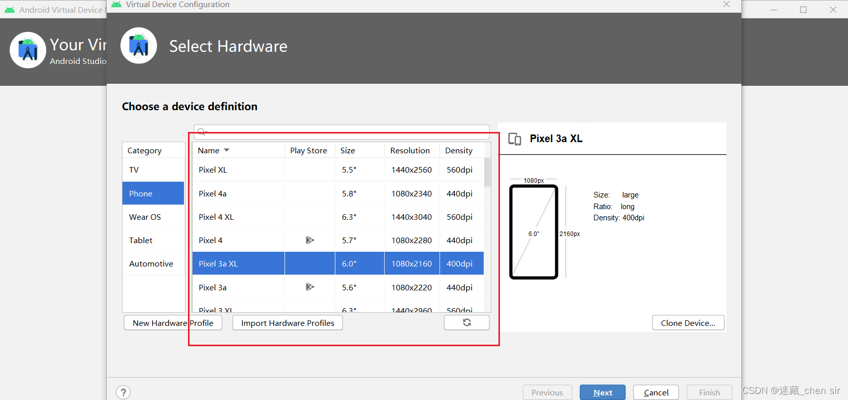
Task: Click the search magnifier icon in the filter box
Action: tap(202, 132)
